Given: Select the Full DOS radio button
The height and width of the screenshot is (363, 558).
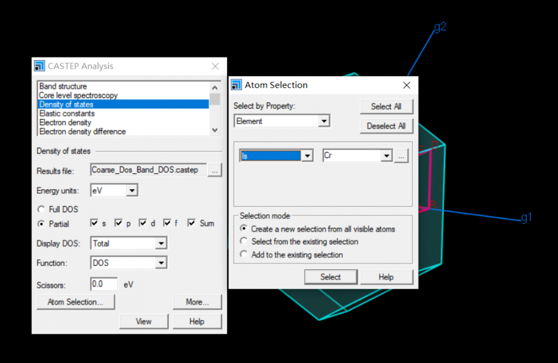Looking at the screenshot, I should 42,209.
